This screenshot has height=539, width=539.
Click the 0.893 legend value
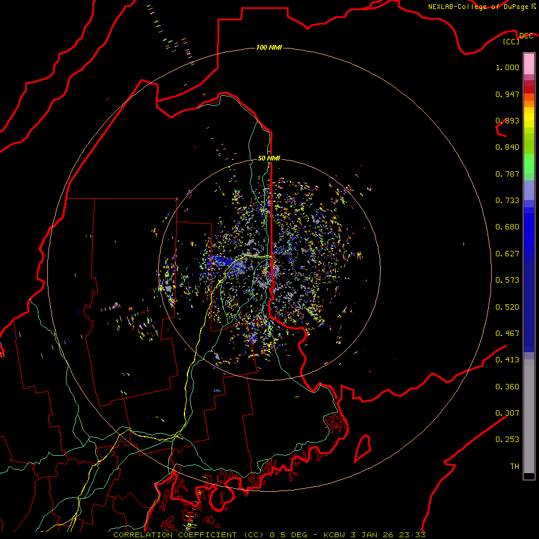(507, 120)
